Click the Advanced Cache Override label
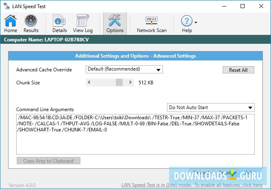The image size is (271, 189). coord(44,70)
